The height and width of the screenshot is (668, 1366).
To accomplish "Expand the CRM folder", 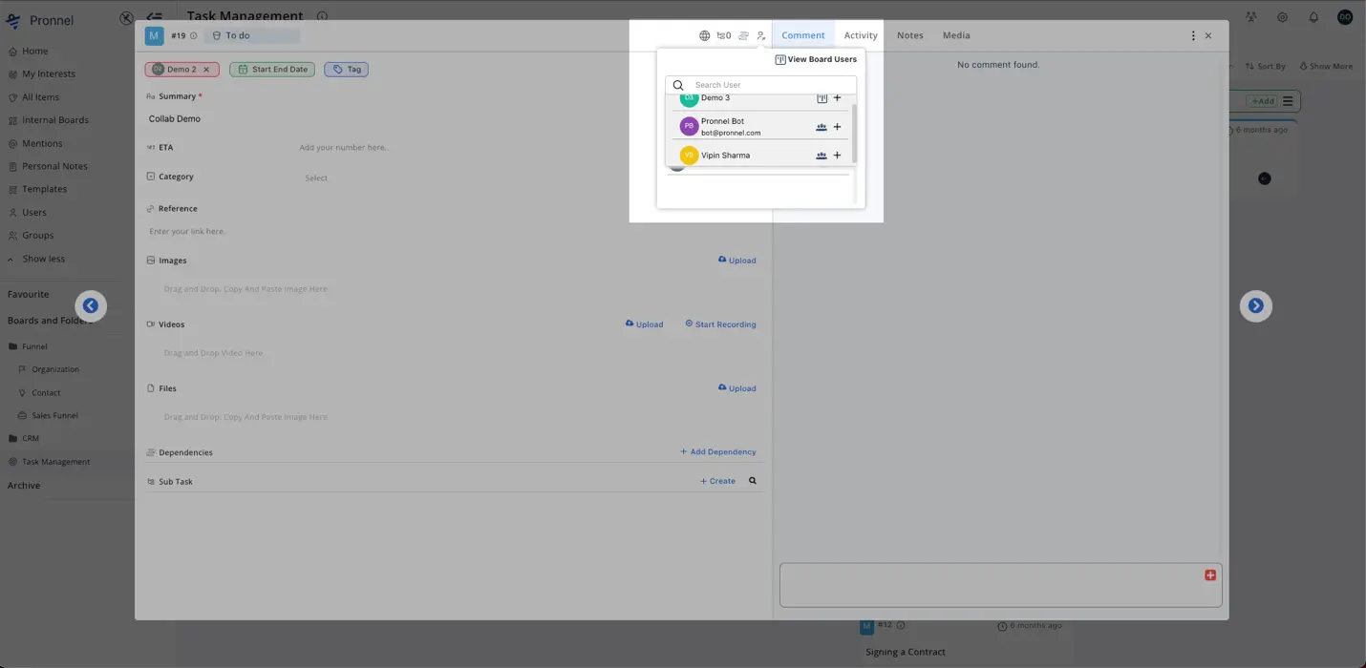I will tap(24, 439).
